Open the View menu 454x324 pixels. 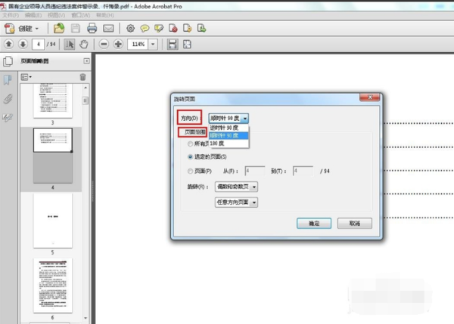[x=56, y=15]
